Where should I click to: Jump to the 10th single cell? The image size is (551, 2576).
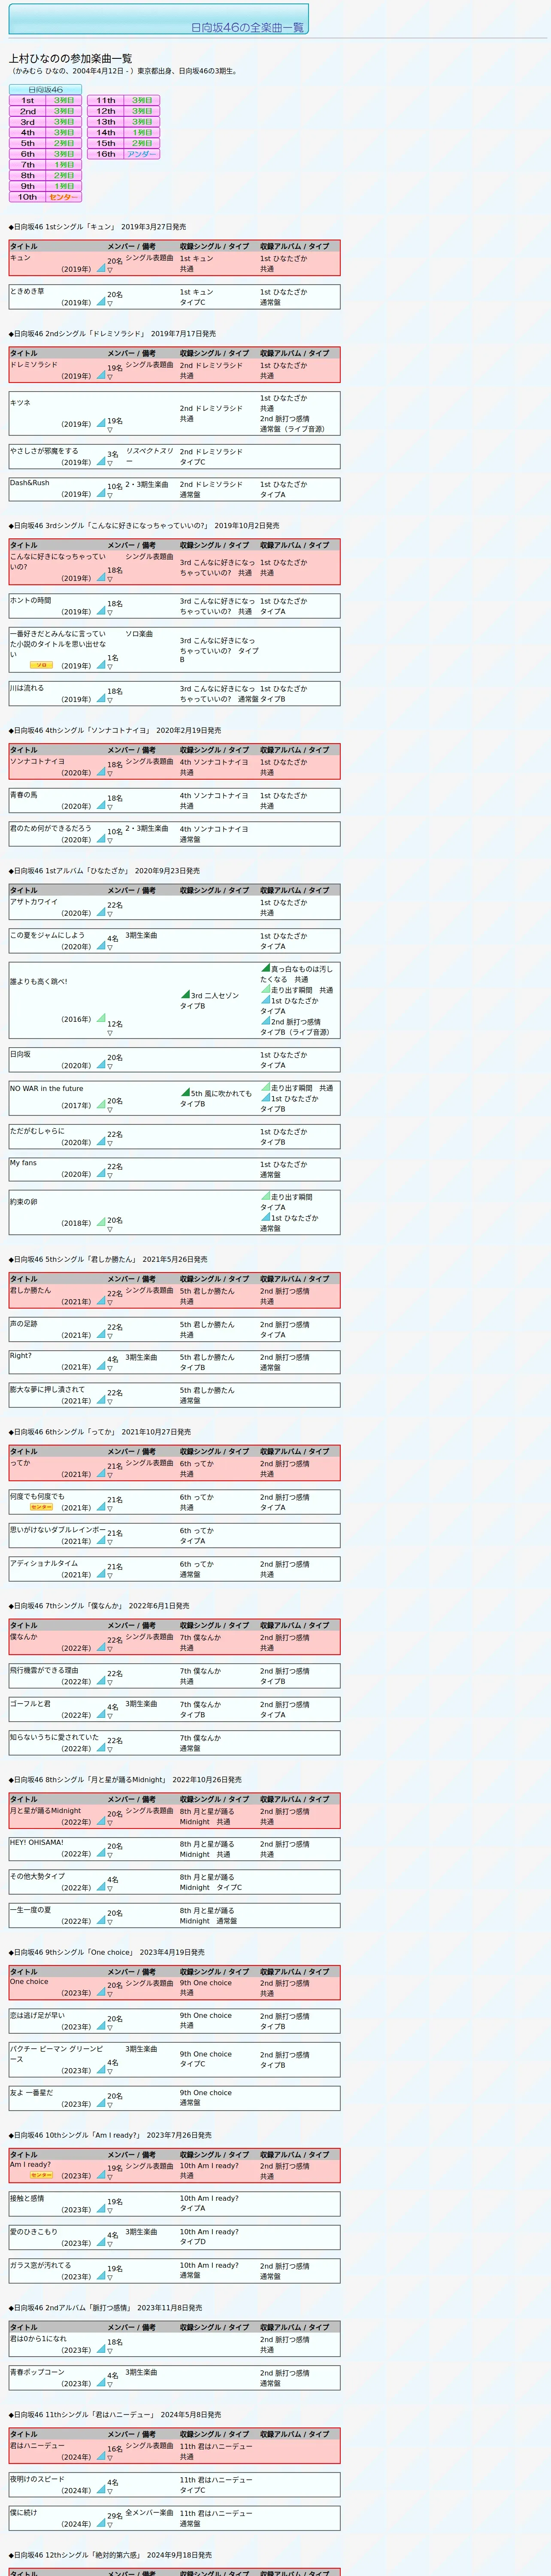[28, 197]
